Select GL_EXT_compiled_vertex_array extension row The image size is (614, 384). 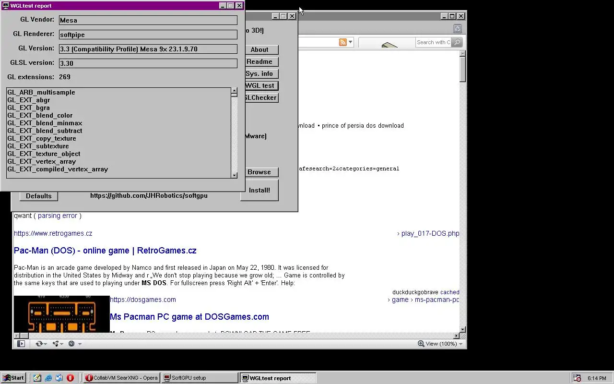pyautogui.click(x=119, y=169)
